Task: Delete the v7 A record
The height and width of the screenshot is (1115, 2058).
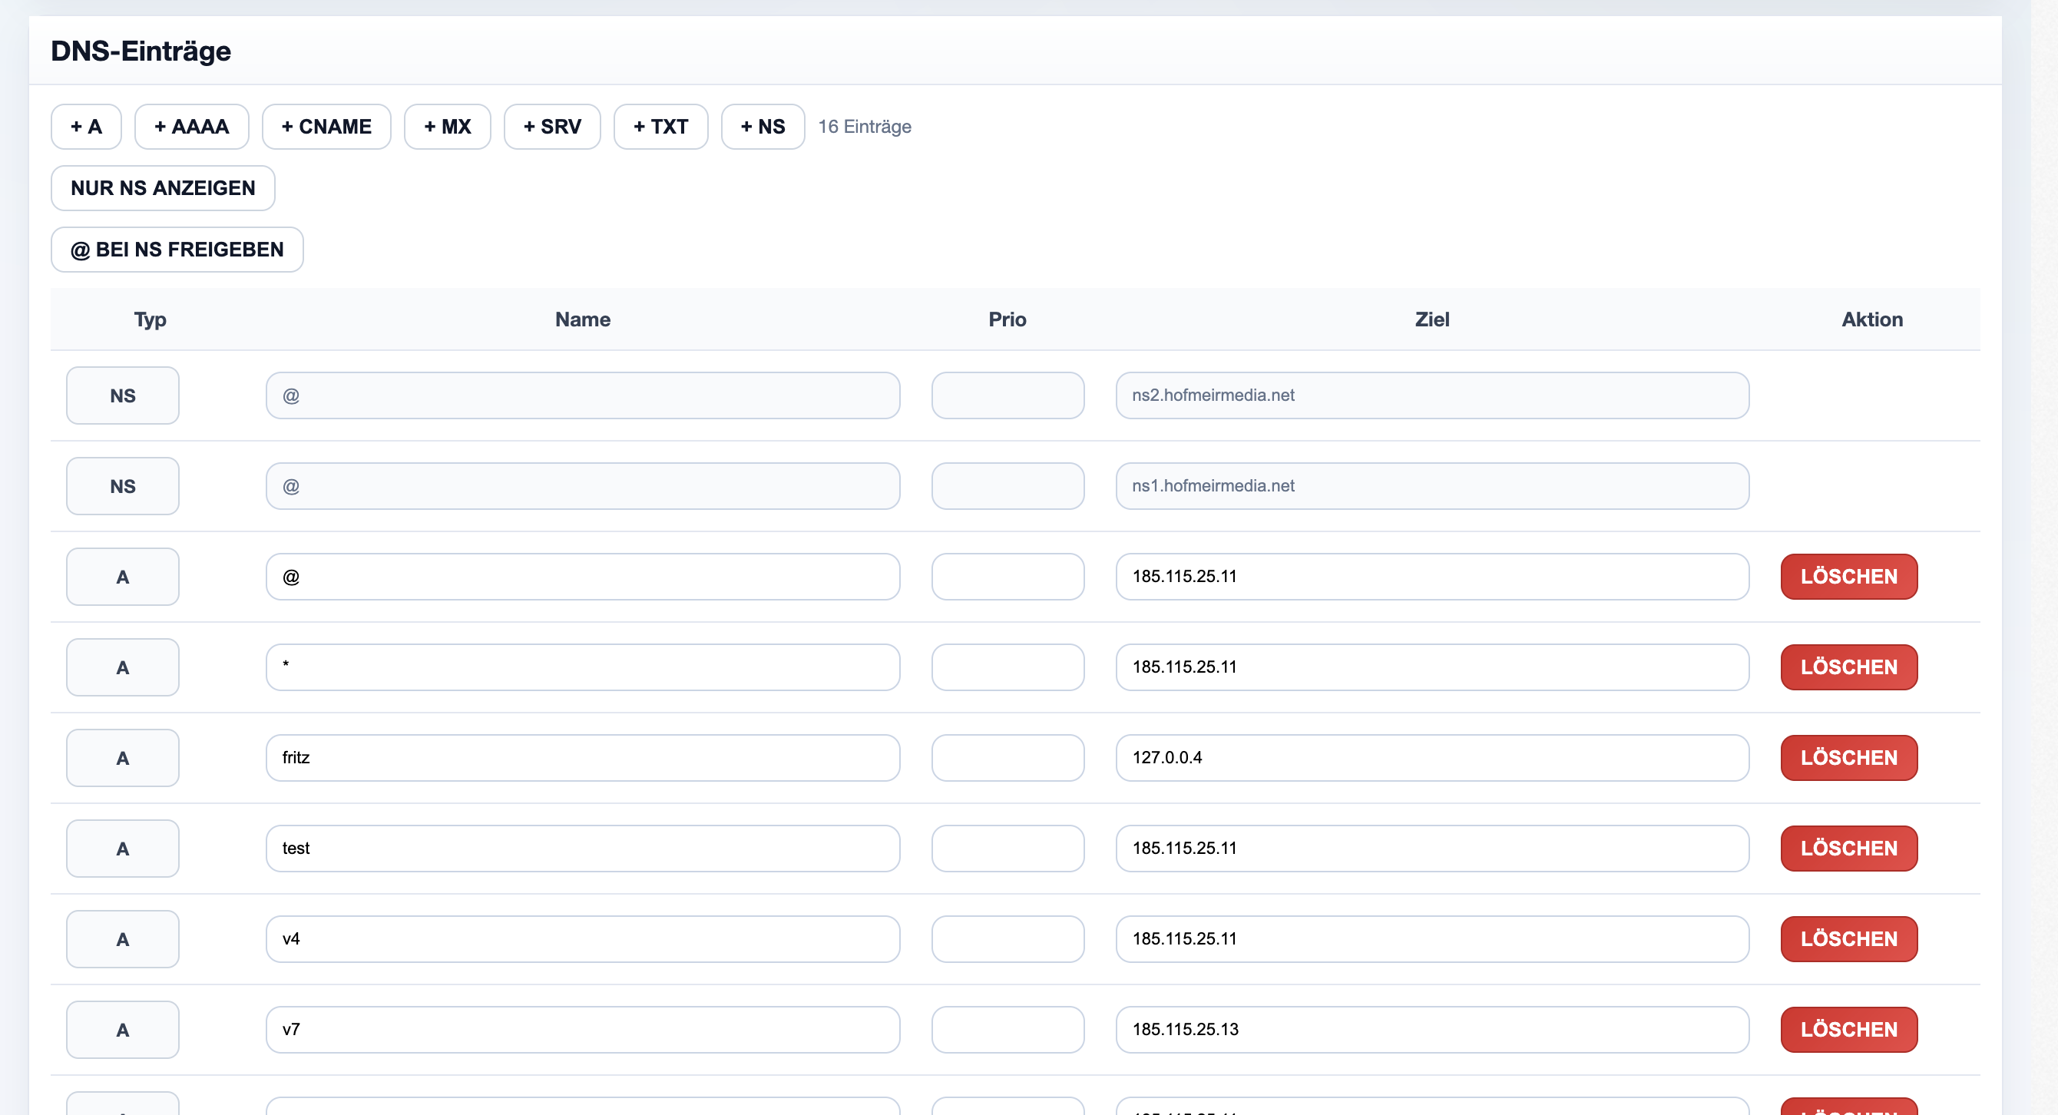Action: pyautogui.click(x=1848, y=1029)
